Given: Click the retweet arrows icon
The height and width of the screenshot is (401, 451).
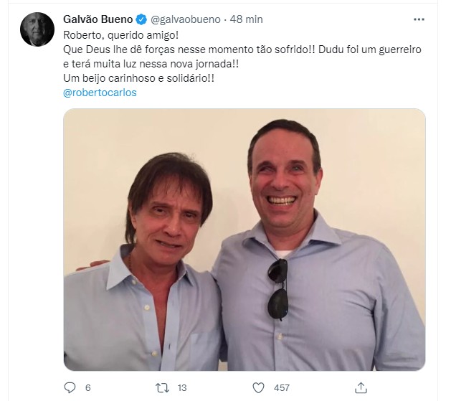Looking at the screenshot, I should coord(162,388).
